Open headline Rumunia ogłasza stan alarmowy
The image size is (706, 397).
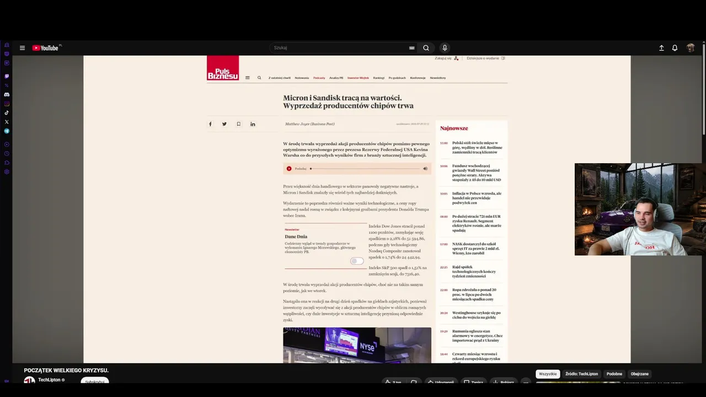coord(477,336)
